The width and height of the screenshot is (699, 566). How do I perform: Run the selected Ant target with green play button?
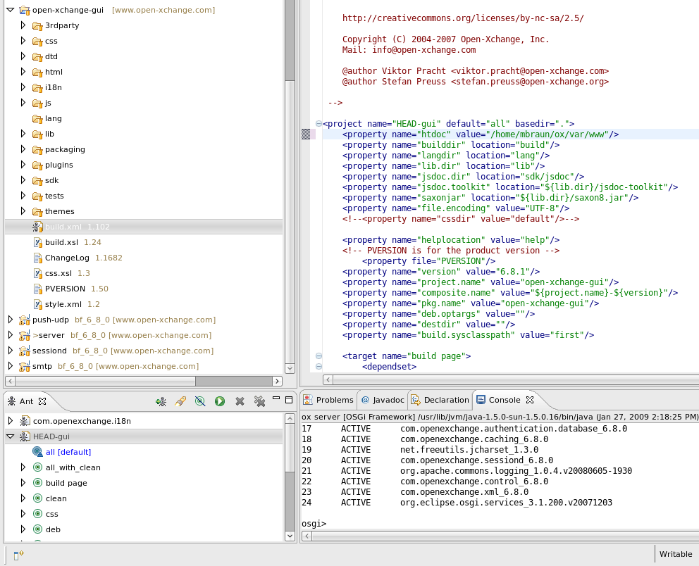point(220,401)
